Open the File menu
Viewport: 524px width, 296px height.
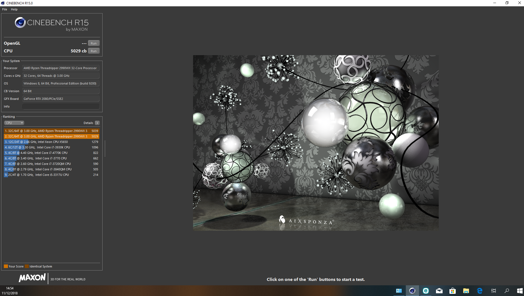coord(4,9)
